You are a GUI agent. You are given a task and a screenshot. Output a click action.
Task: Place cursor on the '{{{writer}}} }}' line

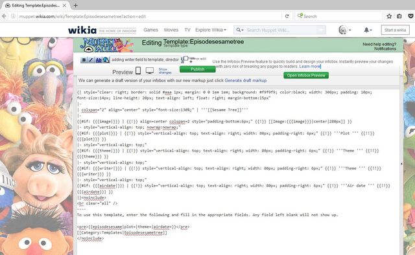[93, 174]
